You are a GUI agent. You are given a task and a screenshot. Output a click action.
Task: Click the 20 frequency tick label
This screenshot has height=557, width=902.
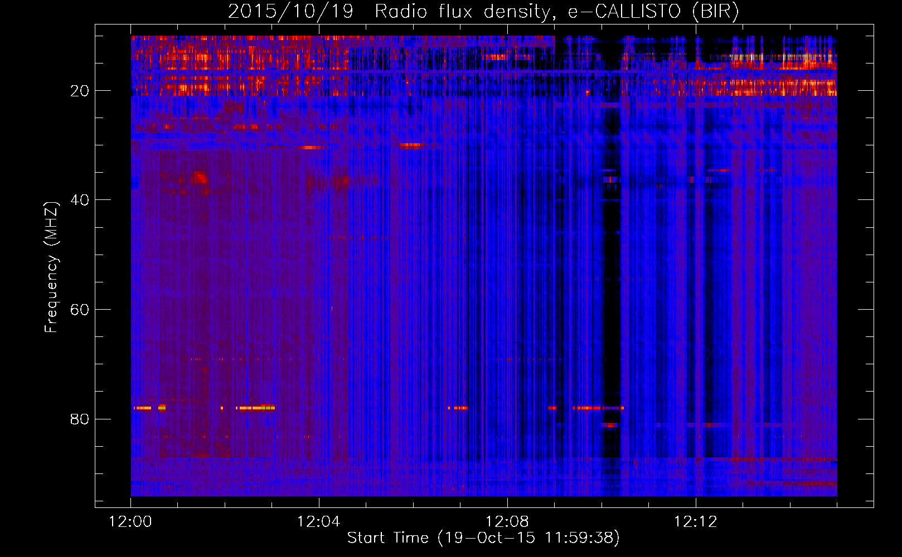(80, 91)
